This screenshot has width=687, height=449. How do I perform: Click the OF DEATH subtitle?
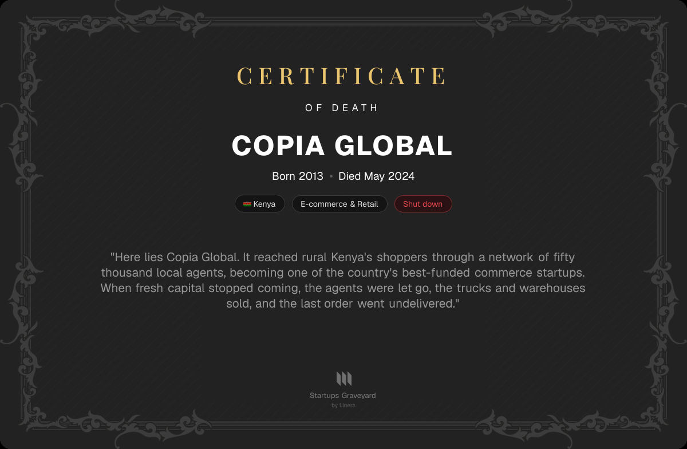coord(342,108)
